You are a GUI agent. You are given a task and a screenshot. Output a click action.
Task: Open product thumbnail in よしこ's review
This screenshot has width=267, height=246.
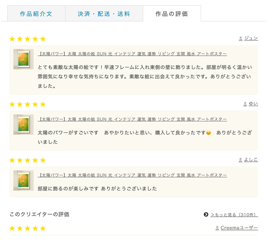pos(23,180)
